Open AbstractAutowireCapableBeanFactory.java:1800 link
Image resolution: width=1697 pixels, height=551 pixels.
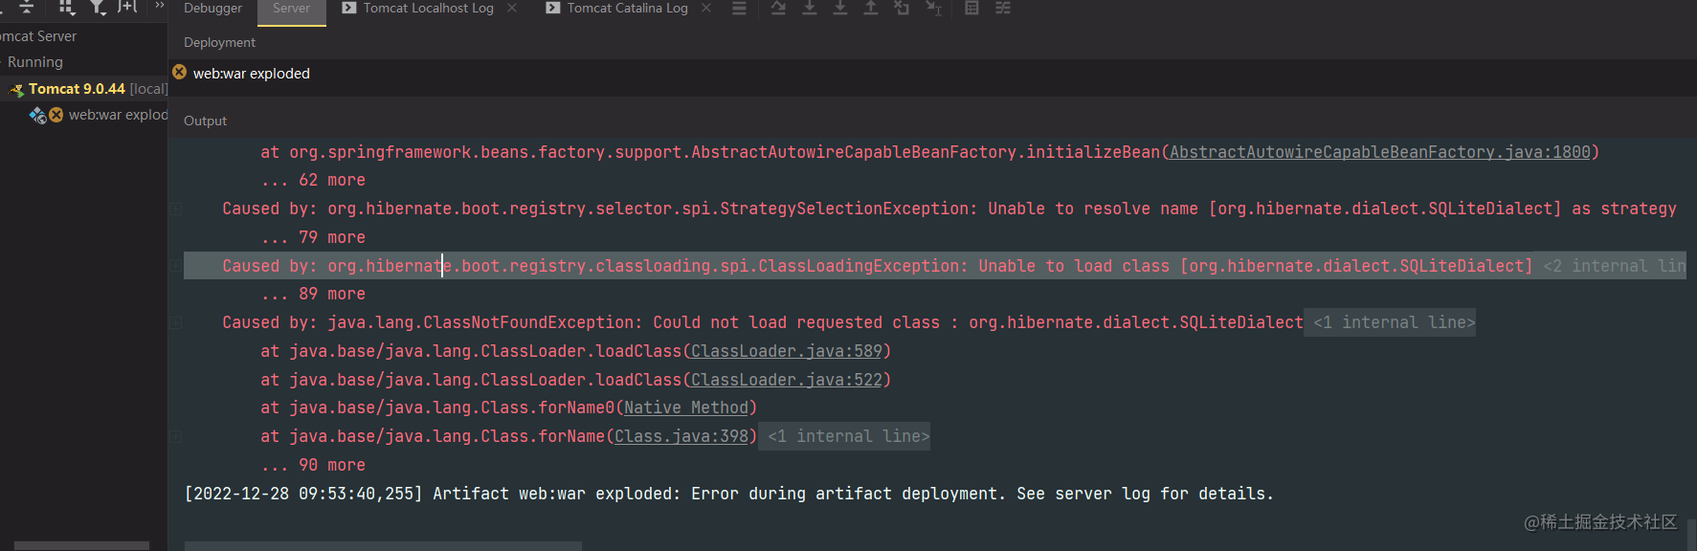[x=1379, y=152]
